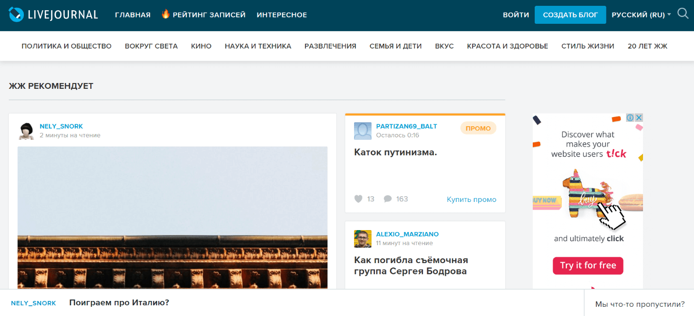
Task: Click the 2 минуты на чтение text
Action: pyautogui.click(x=70, y=135)
